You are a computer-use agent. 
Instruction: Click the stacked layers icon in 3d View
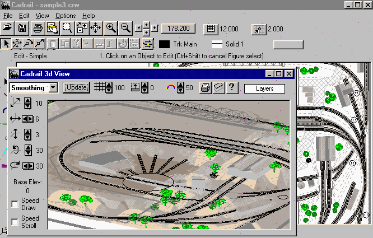pyautogui.click(x=219, y=88)
